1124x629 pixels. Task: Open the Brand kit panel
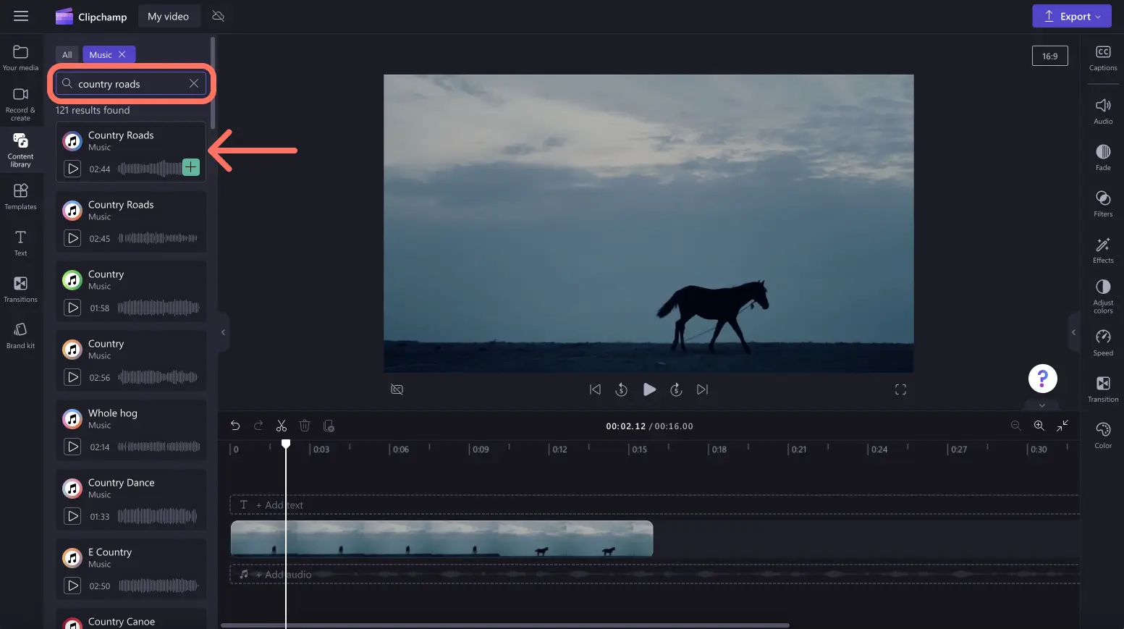pyautogui.click(x=20, y=336)
